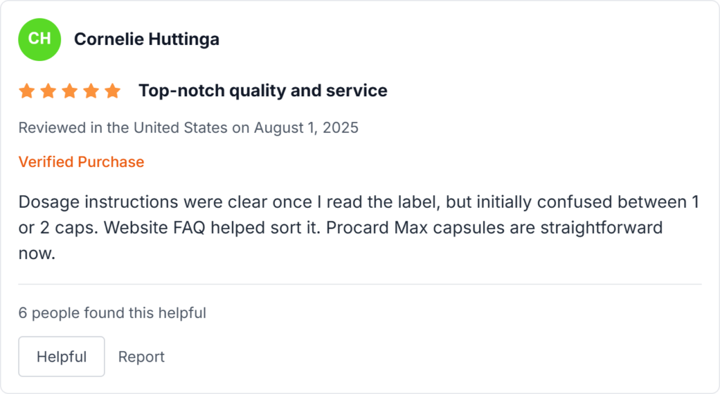Click the "August 1, 2025" review date
Viewport: 720px width, 394px height.
point(306,128)
